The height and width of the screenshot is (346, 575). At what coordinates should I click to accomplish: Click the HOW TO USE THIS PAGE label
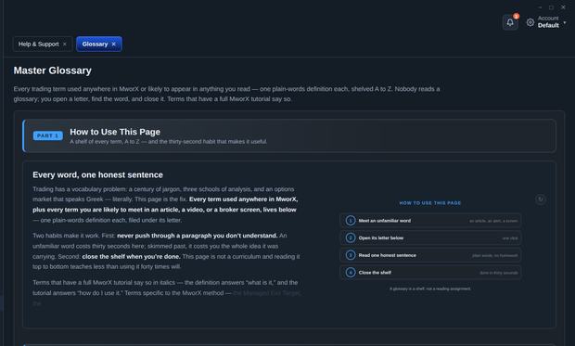coord(430,203)
